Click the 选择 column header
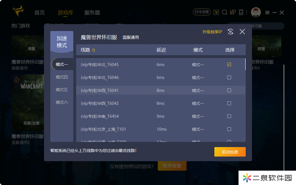The height and width of the screenshot is (185, 296). (230, 50)
